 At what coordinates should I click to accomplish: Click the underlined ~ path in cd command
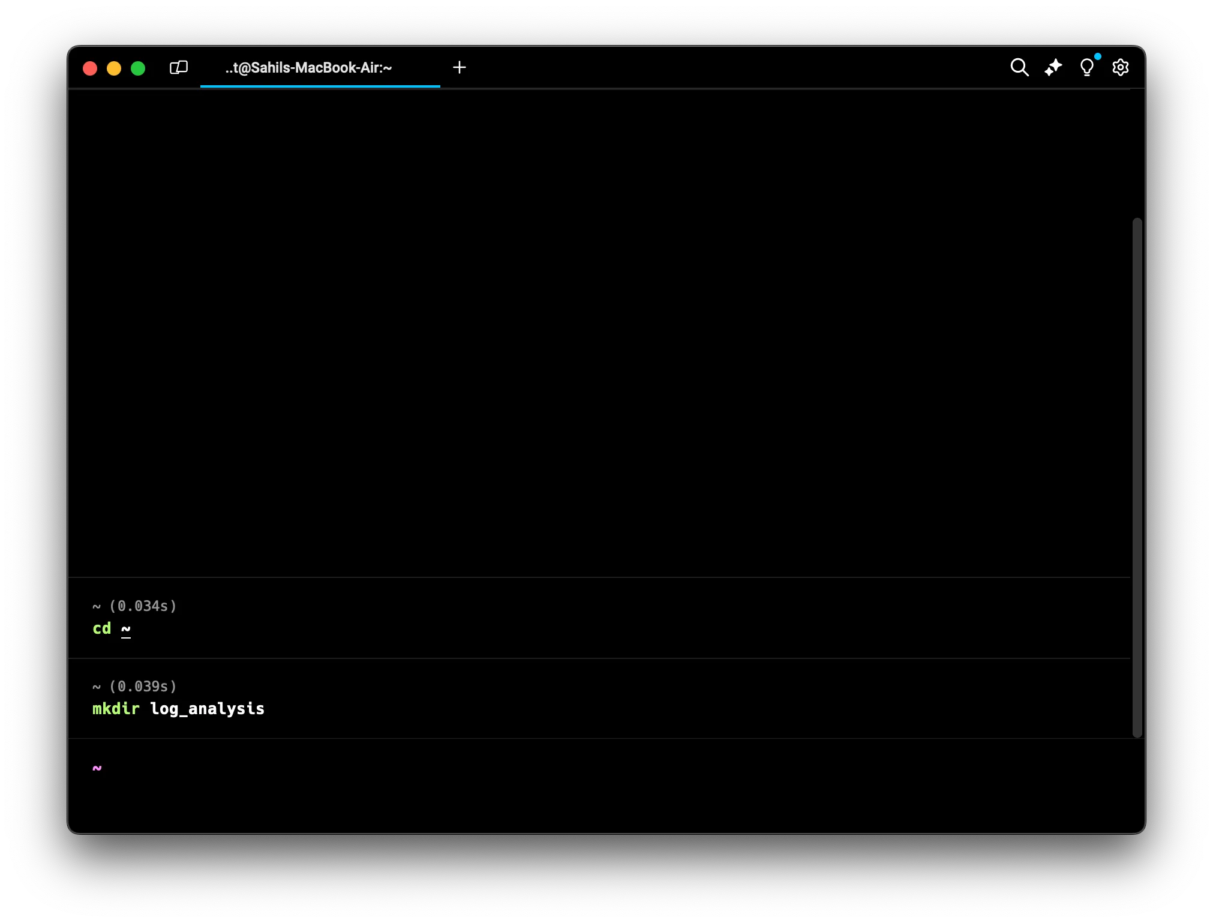126,629
